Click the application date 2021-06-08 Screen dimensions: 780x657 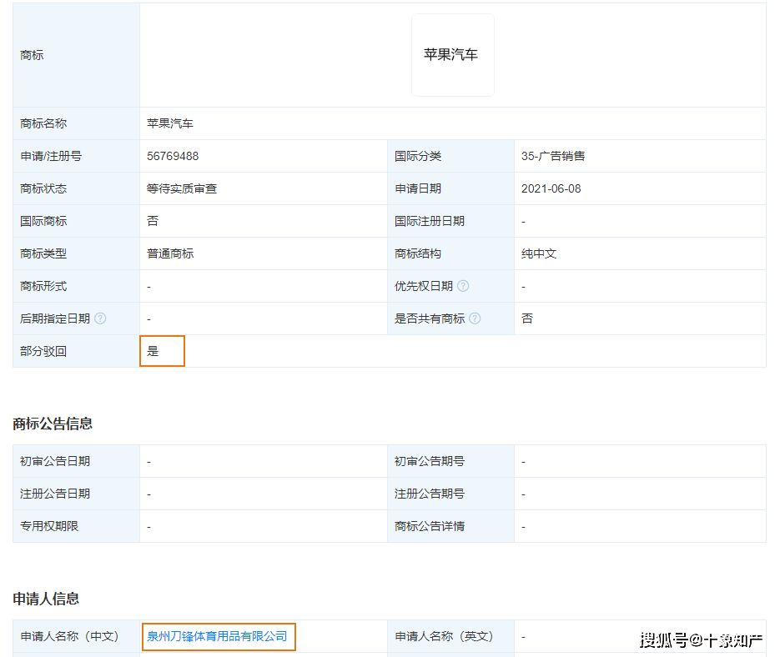(551, 188)
